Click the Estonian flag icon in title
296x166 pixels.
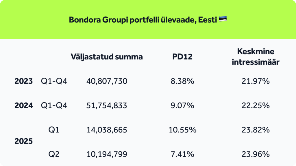[223, 19]
